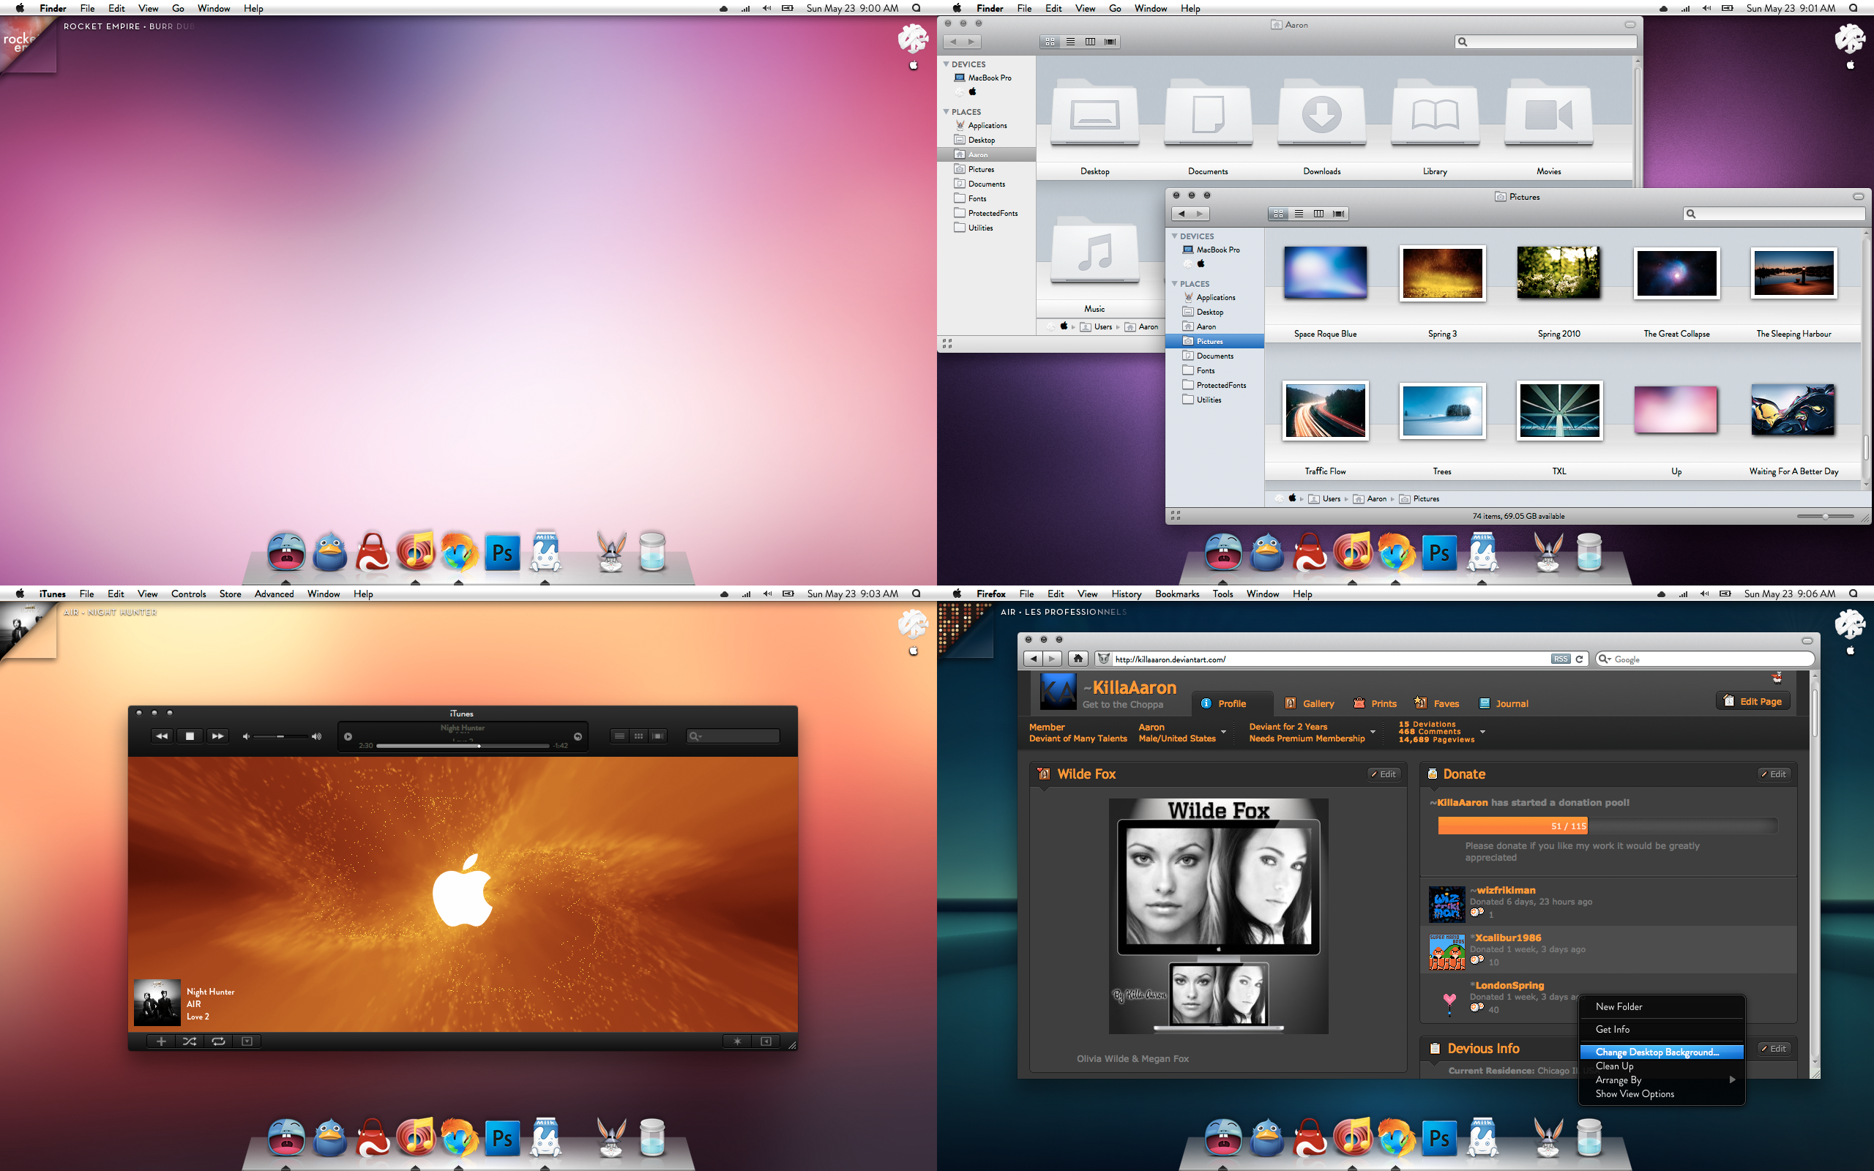Click the iTunes volume slider
This screenshot has height=1171, width=1874.
click(280, 736)
